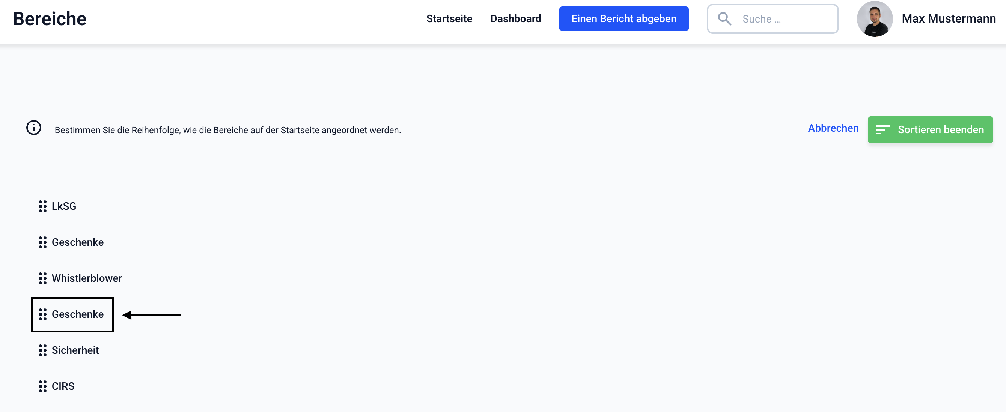
Task: Click Einen Bericht abgeben button
Action: (623, 19)
